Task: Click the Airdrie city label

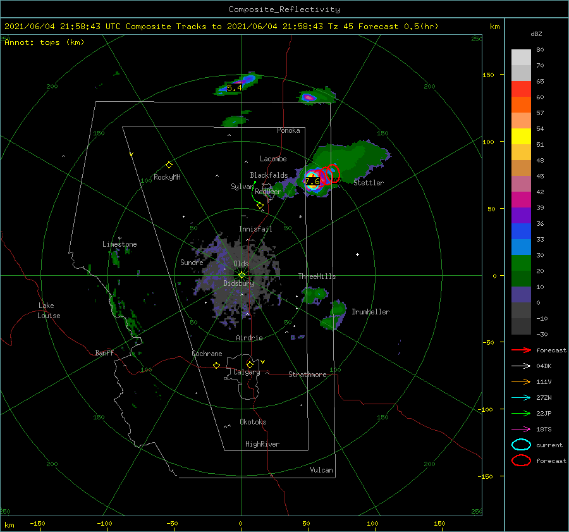Action: click(249, 338)
